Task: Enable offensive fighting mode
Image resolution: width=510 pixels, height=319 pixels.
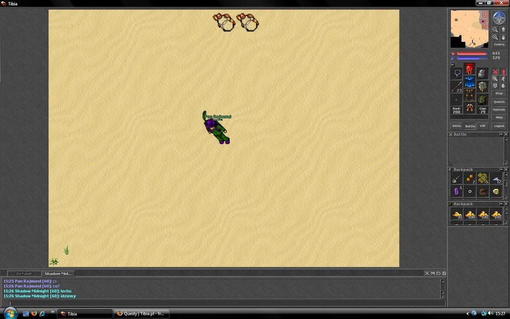Action: click(495, 72)
